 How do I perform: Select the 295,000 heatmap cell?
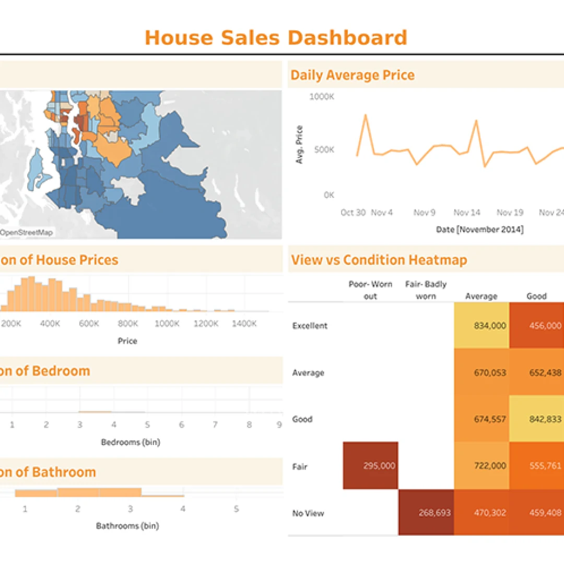click(370, 465)
